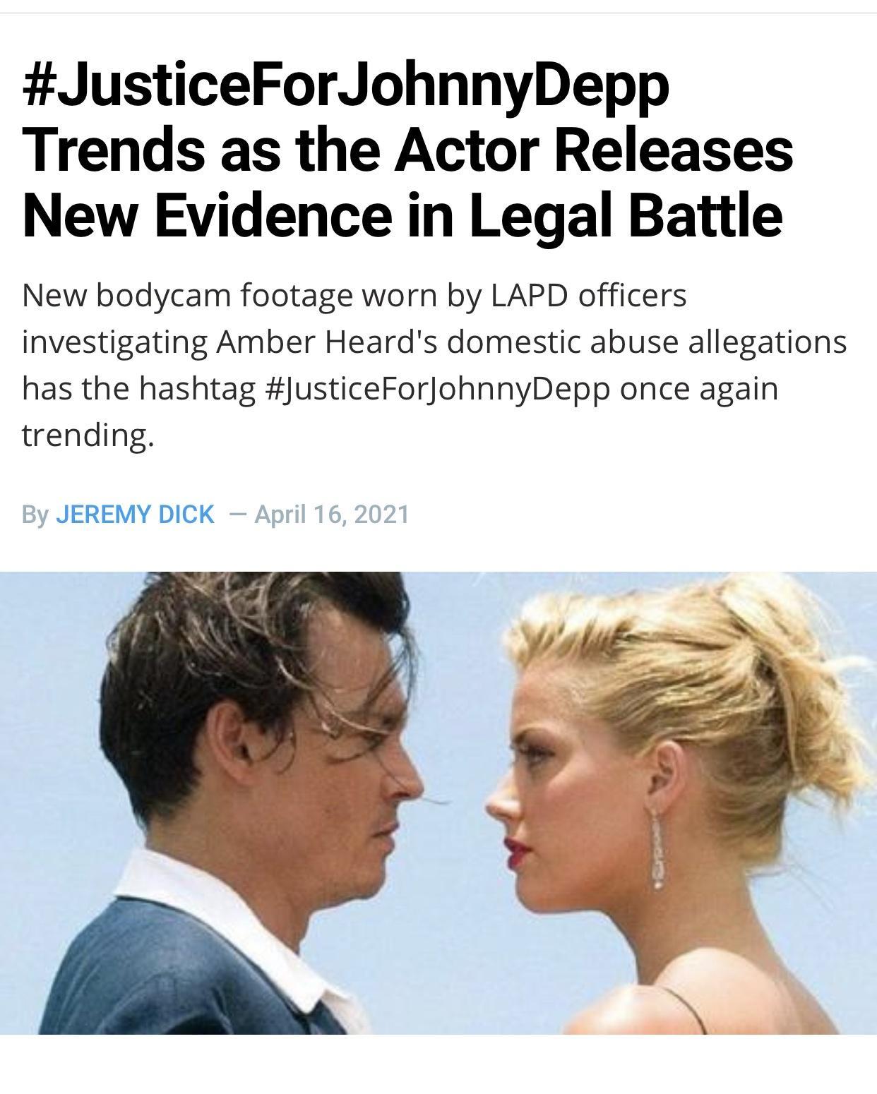This screenshot has height=1094, width=877.
Task: Click the article headline about #JusticeForJohnnyDepp
Action: [x=407, y=150]
